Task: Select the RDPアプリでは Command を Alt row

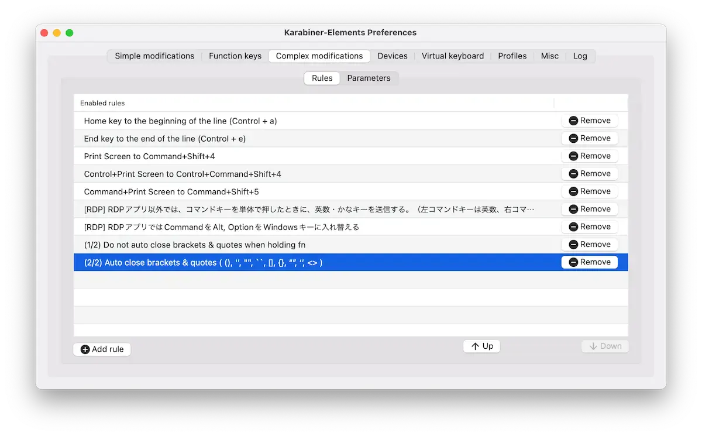Action: pyautogui.click(x=351, y=226)
